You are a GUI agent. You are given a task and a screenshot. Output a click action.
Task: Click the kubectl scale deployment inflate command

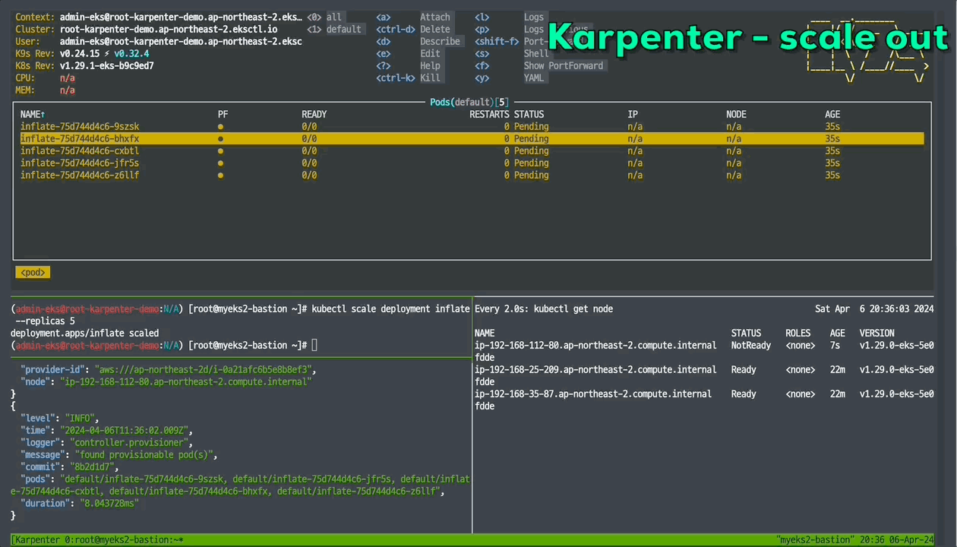[390, 308]
